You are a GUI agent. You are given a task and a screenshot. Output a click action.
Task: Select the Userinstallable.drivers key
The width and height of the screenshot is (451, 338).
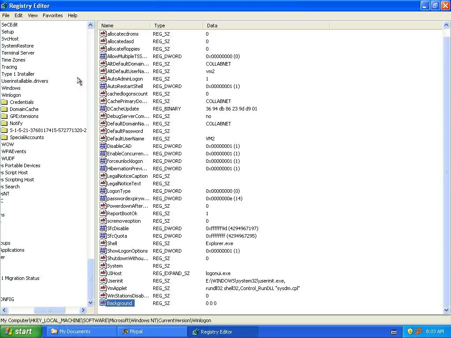point(25,81)
